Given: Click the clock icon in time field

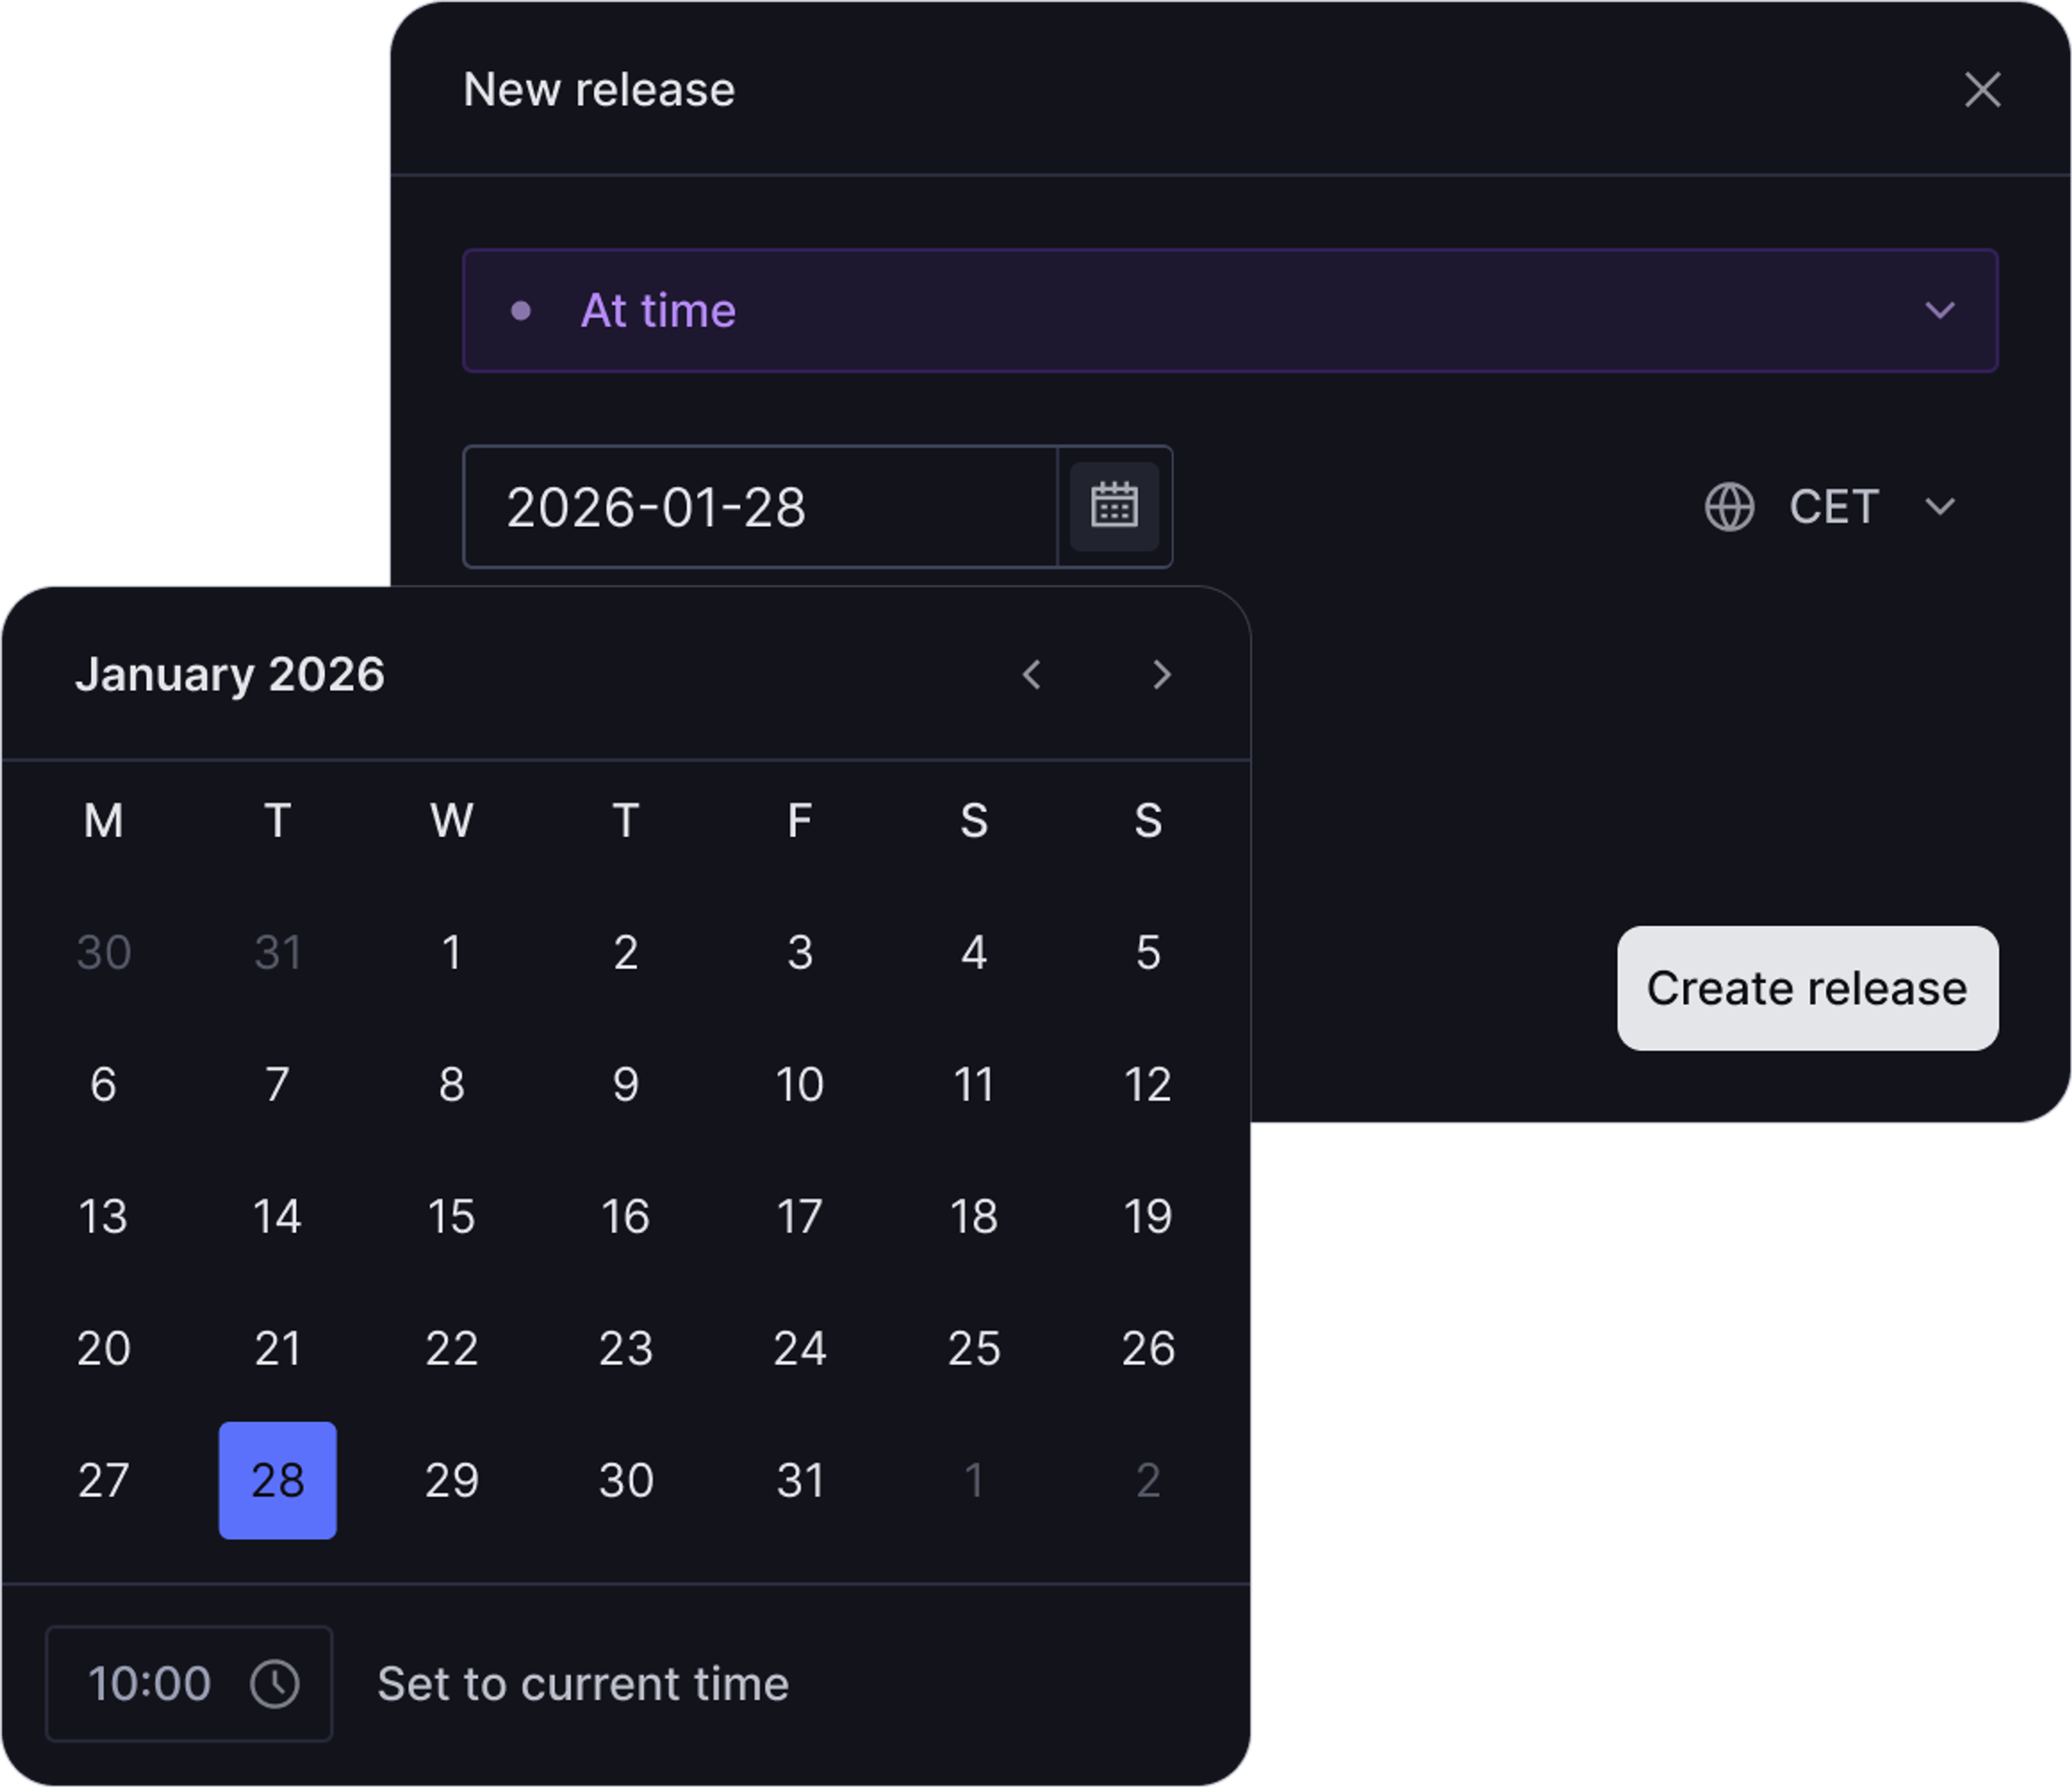Looking at the screenshot, I should [275, 1684].
